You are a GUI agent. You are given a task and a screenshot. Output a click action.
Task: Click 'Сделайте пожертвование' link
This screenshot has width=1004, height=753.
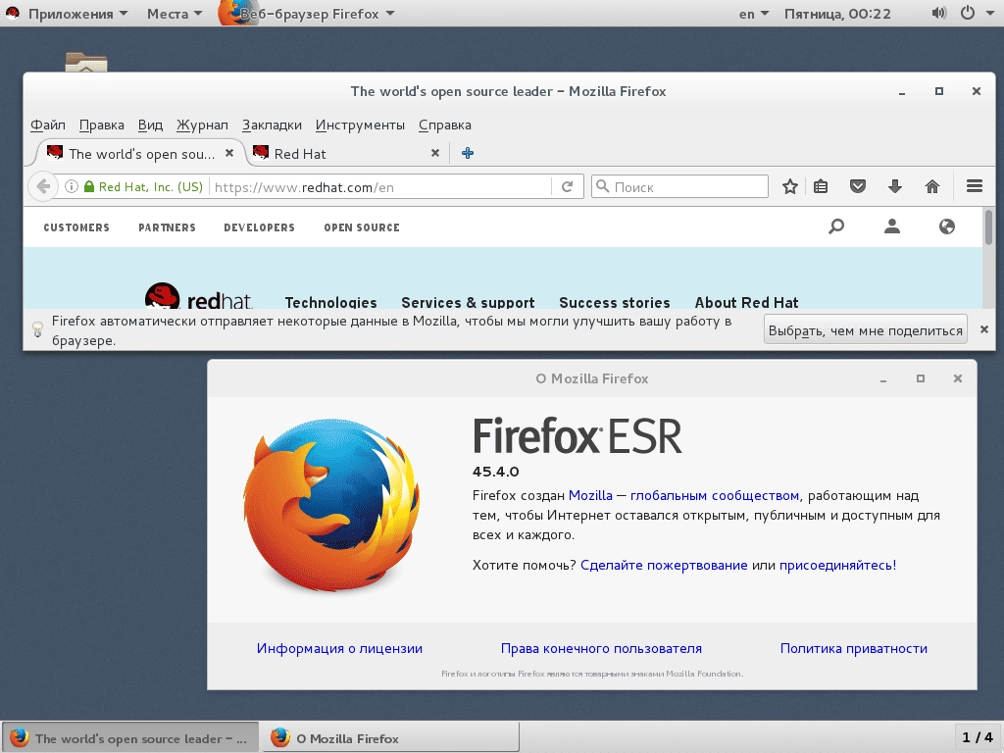pyautogui.click(x=664, y=565)
